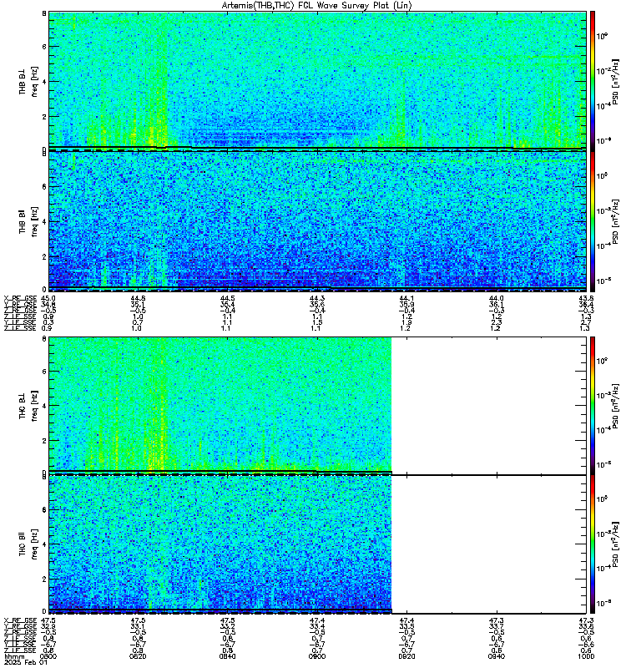Screen dimensions: 626x668
Task: Click the '0920' time tick label
Action: (x=406, y=656)
